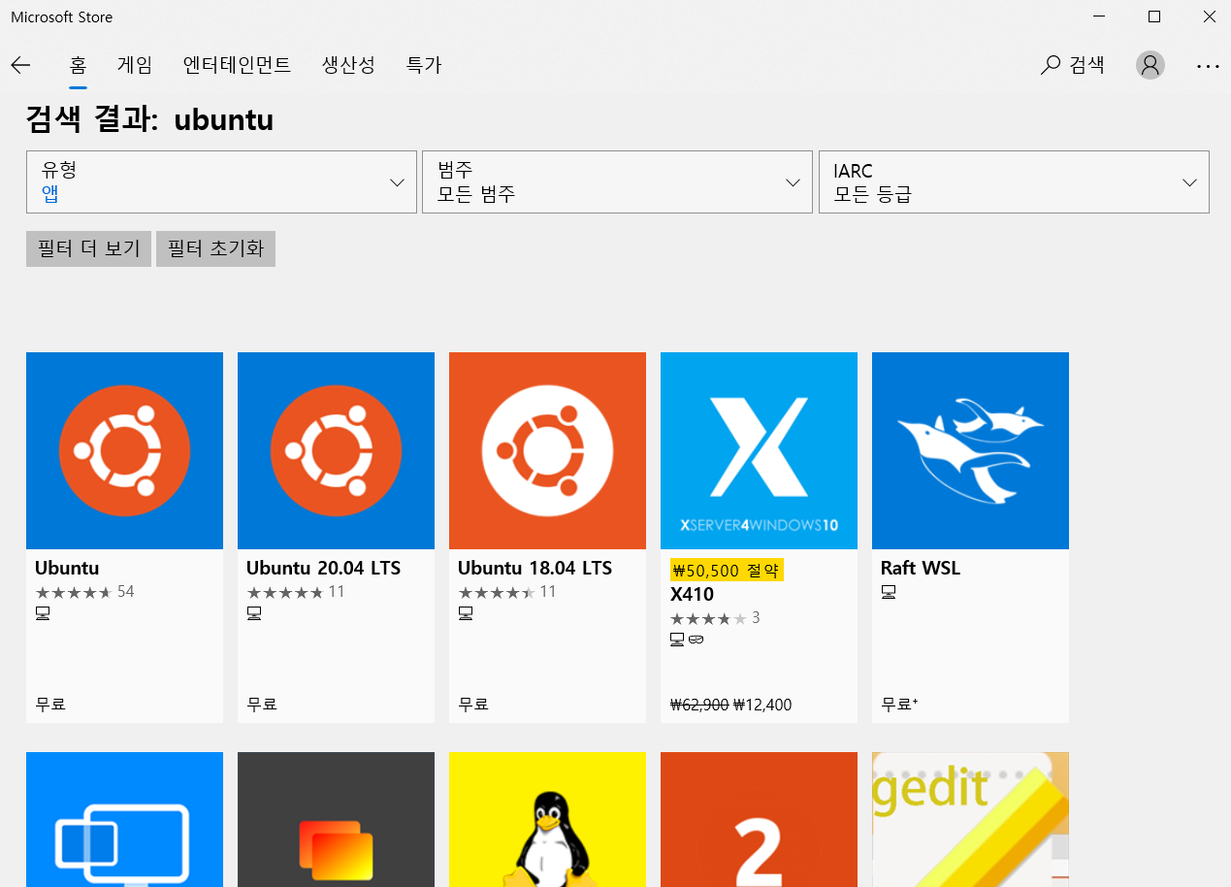Expand the 범주 category filter dropdown
1231x887 pixels.
pyautogui.click(x=617, y=181)
